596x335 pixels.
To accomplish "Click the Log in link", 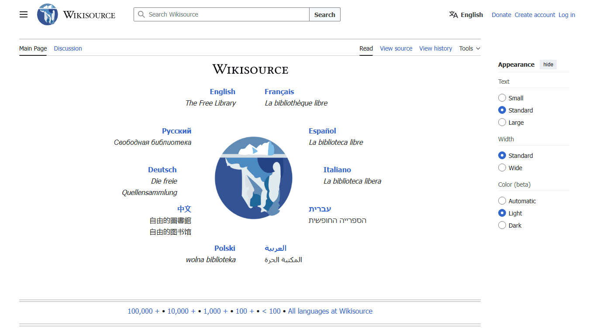I will (567, 15).
